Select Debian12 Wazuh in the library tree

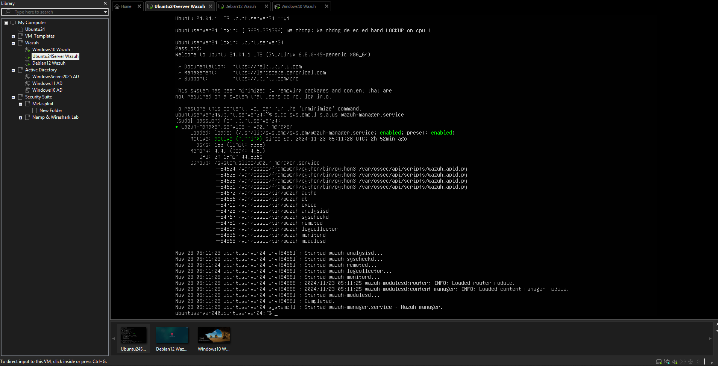(x=49, y=63)
